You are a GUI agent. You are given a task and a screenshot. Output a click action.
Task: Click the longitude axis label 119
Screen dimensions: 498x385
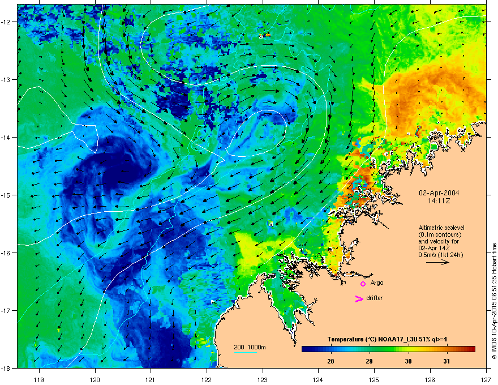[x=39, y=380]
